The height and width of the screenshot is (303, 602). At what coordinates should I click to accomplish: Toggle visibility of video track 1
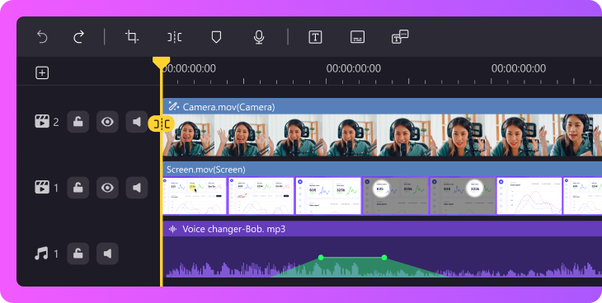click(107, 188)
